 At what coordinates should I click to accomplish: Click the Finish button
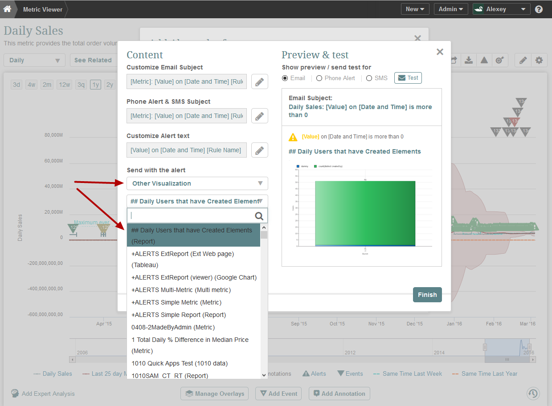[427, 295]
